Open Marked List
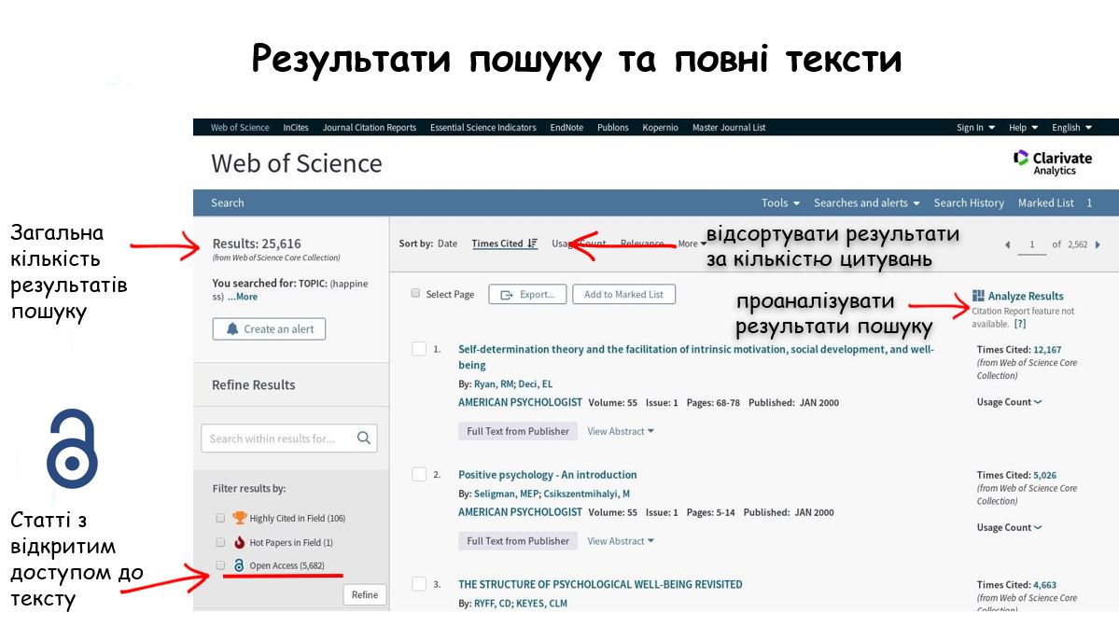This screenshot has height=627, width=1119. [1045, 202]
